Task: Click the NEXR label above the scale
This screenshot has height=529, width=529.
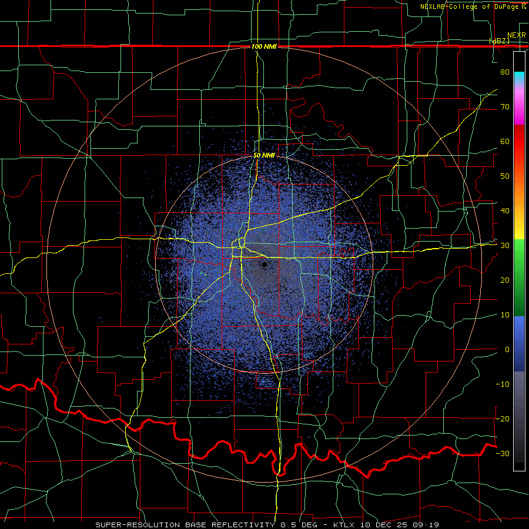Action: [x=517, y=35]
